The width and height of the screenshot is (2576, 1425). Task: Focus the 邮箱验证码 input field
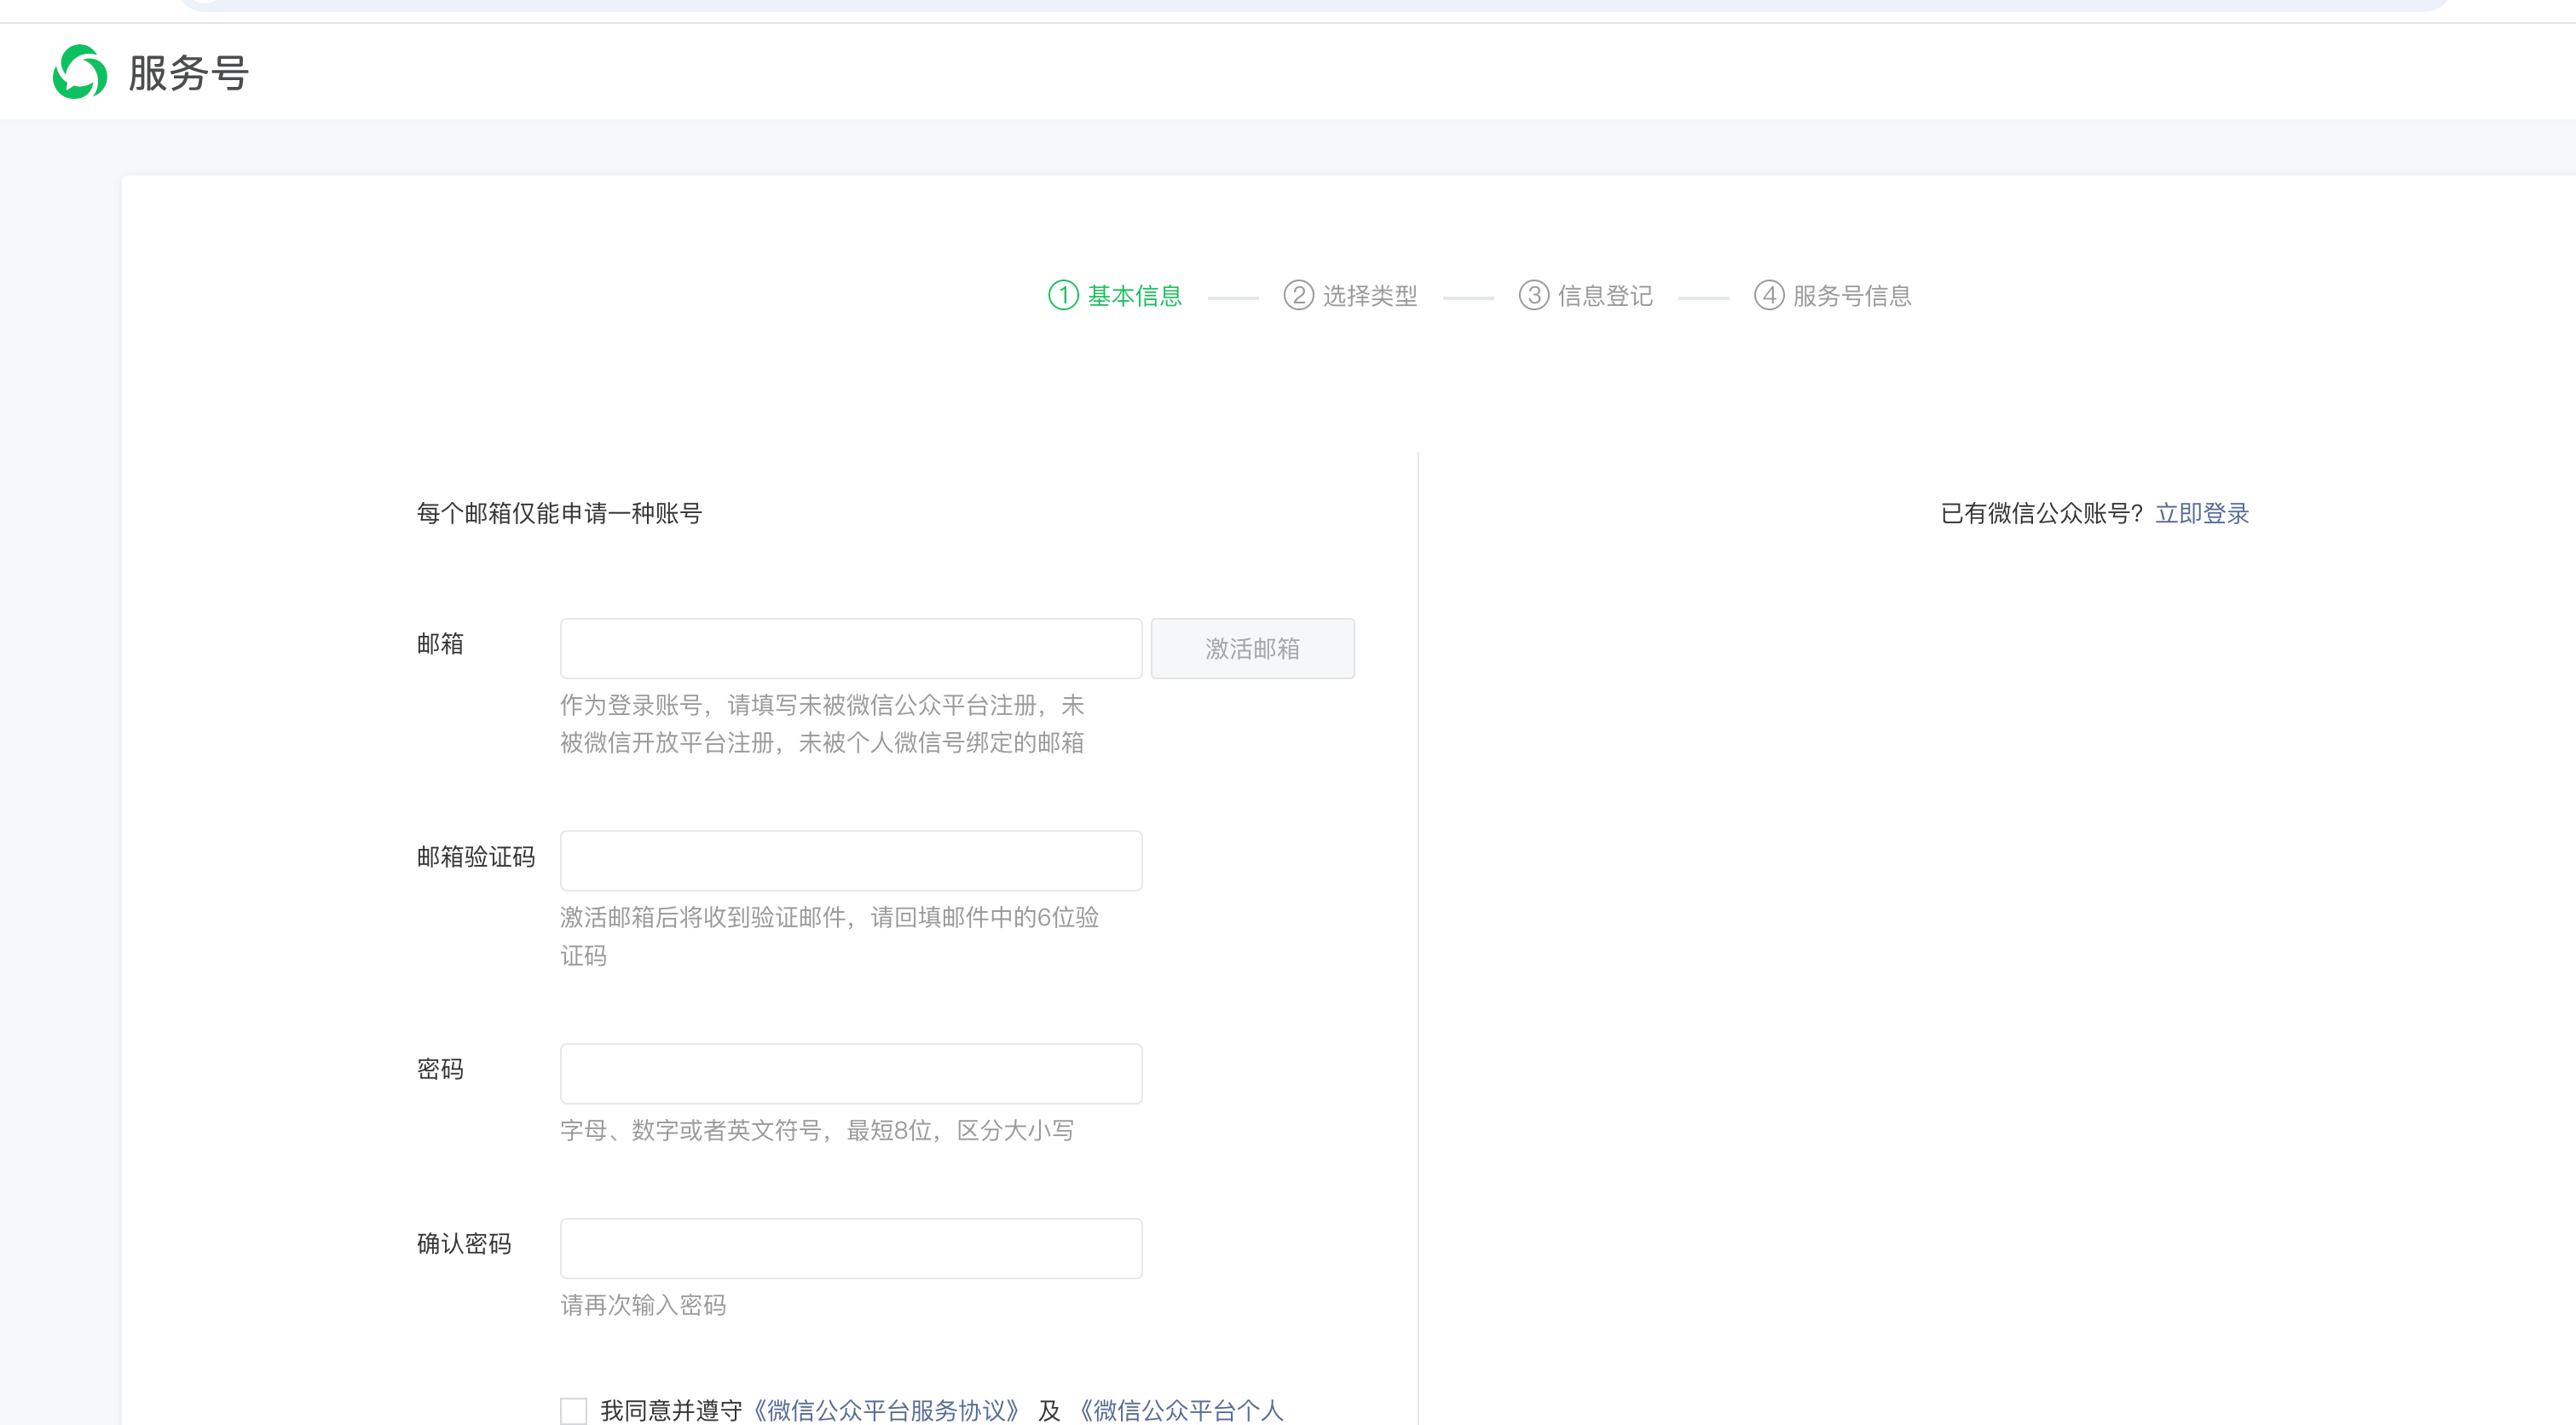(850, 860)
